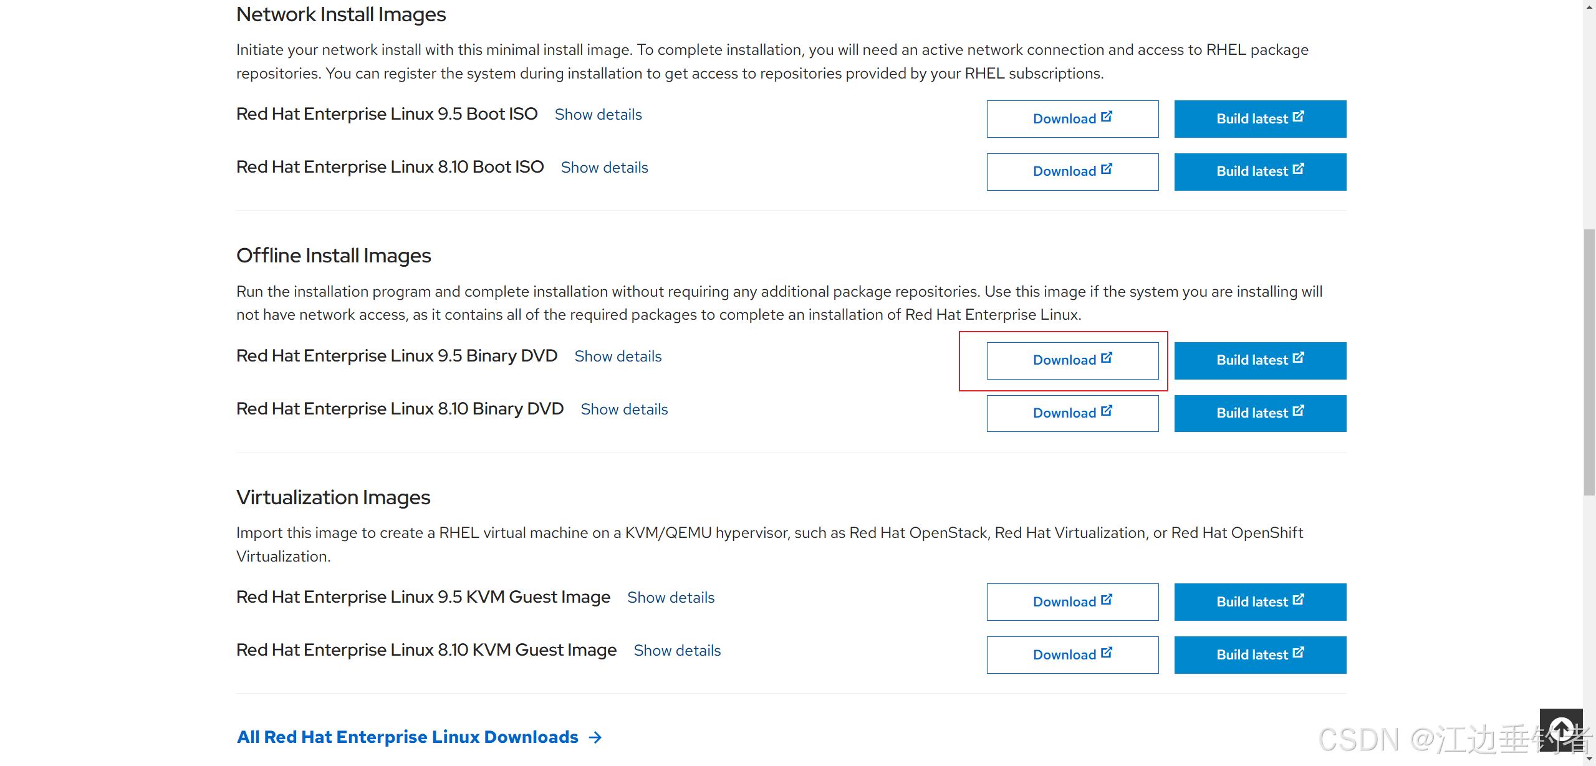Download RHEL 9.5 KVM Guest Image
Image resolution: width=1596 pixels, height=766 pixels.
1072,602
